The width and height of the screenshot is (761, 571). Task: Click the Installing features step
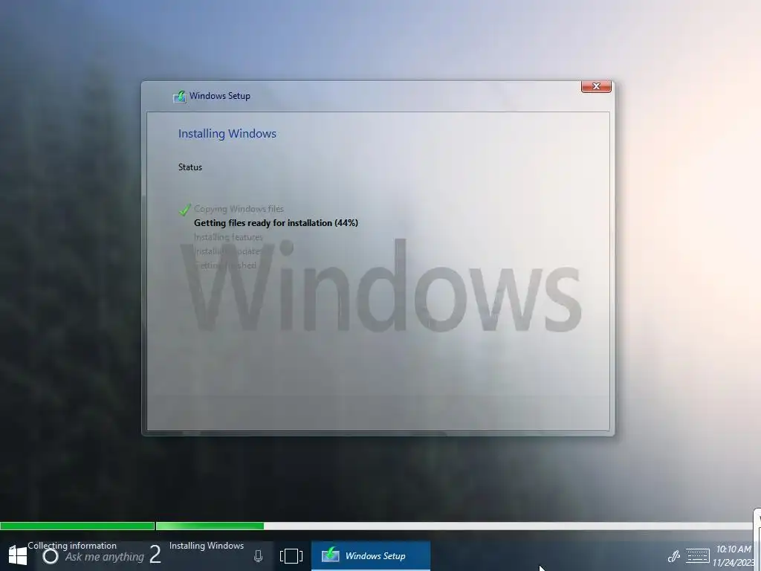tap(228, 237)
